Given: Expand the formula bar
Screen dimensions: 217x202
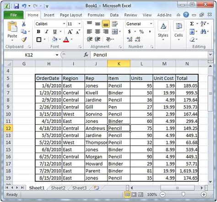Looking at the screenshot, I should pos(211,55).
